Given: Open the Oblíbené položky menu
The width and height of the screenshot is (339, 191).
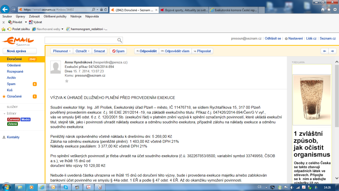Looking at the screenshot, I should [x=55, y=16].
